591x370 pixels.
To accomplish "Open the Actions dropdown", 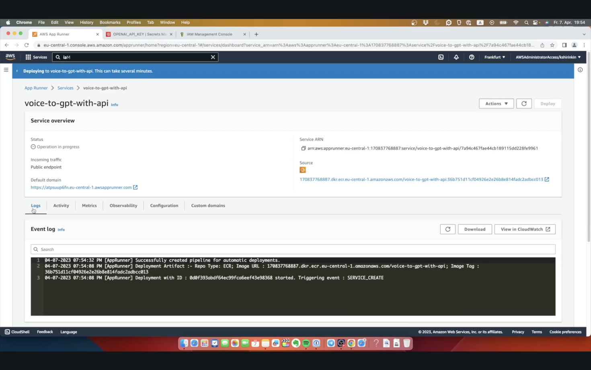I will (496, 104).
